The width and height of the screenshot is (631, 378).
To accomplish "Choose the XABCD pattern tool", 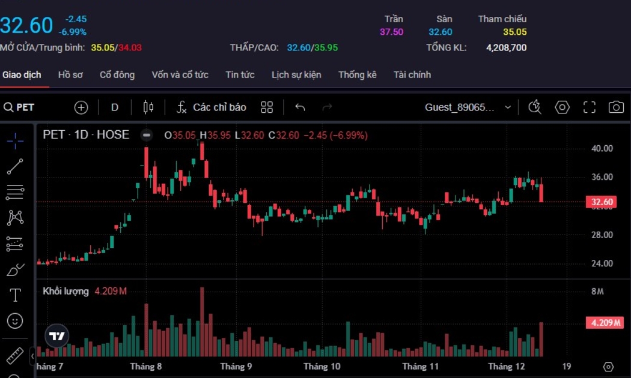I will (x=15, y=218).
